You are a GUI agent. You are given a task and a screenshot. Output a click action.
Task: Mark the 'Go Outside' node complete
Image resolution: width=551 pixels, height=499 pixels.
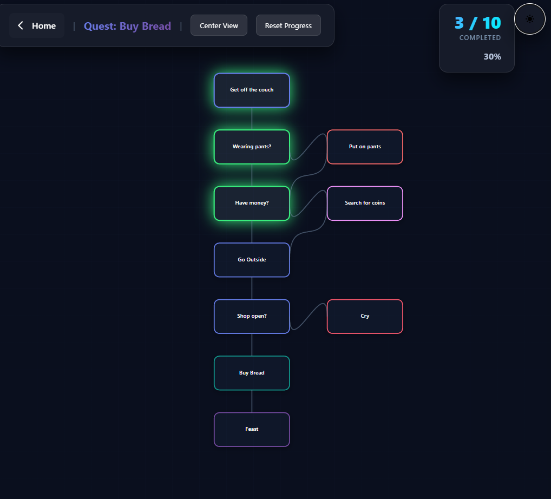pos(252,260)
